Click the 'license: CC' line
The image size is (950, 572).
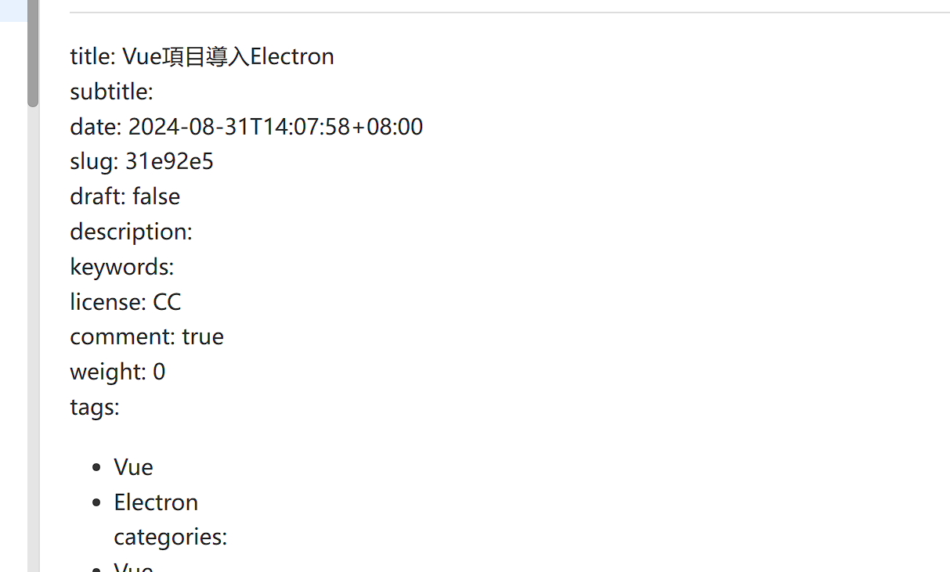pyautogui.click(x=125, y=302)
